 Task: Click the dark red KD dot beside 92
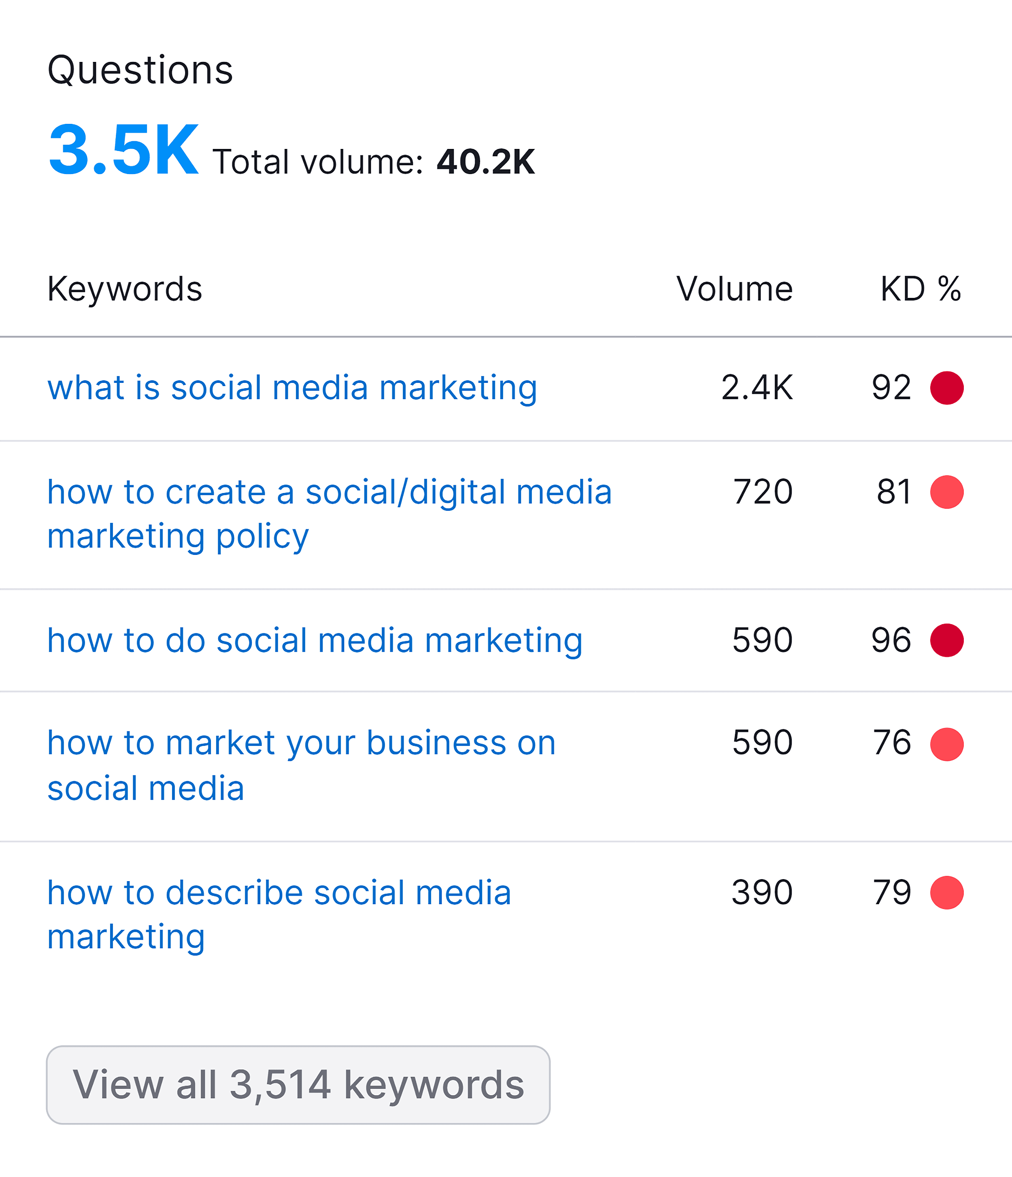[947, 388]
